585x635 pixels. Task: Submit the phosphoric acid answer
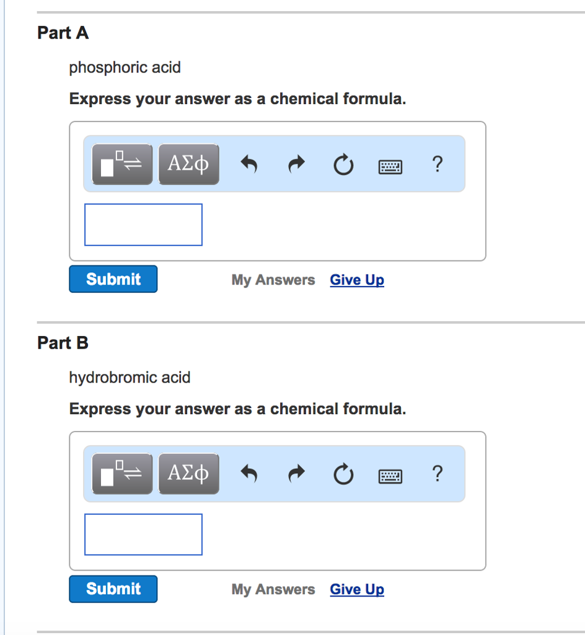click(113, 278)
